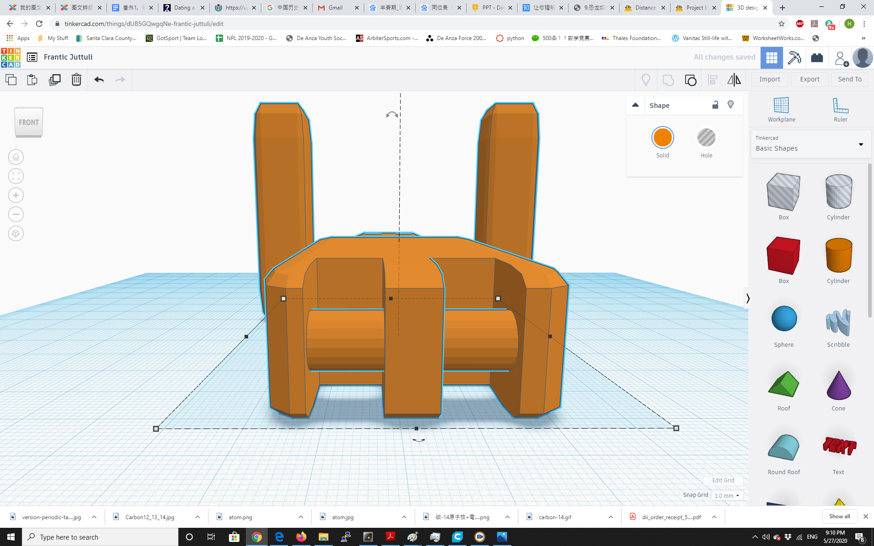Click the Ungroup shapes icon
Screen dimensions: 874x546
(691, 80)
